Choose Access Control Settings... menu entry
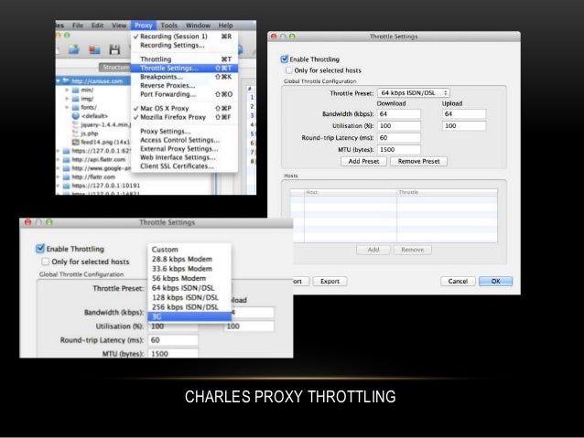Viewport: 584px width, 438px height. point(184,140)
